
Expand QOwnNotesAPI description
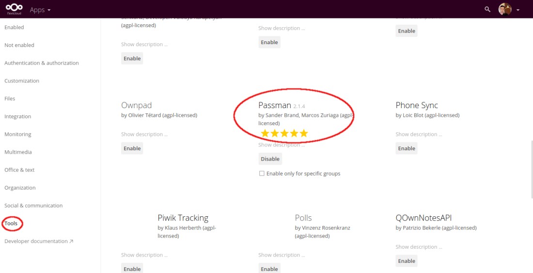click(x=419, y=247)
